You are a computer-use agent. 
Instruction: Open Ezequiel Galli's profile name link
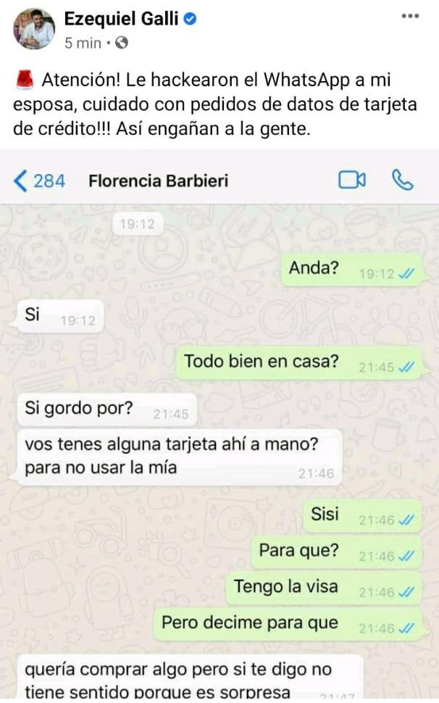coord(121,19)
